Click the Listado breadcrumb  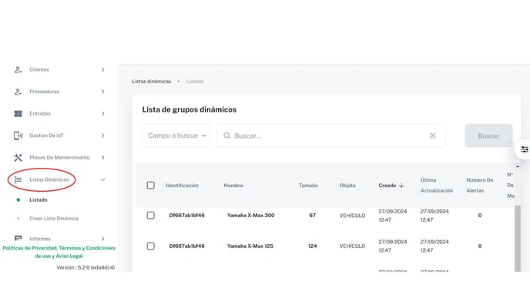click(x=195, y=82)
